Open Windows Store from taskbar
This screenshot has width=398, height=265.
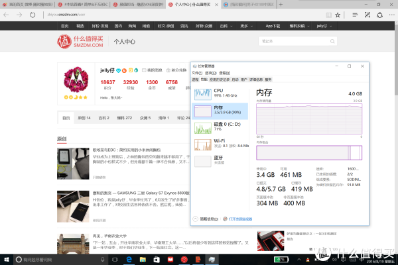(x=157, y=260)
